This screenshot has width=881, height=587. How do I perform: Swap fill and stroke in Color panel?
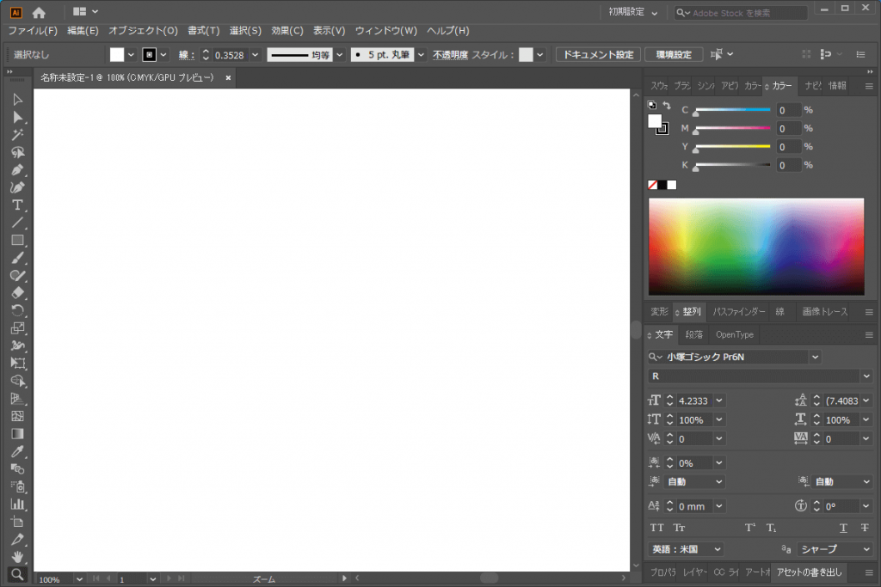coord(667,105)
